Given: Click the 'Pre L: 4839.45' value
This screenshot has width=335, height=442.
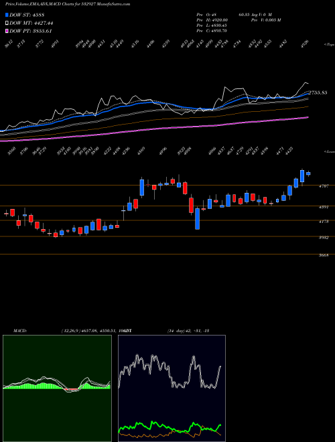Looking at the screenshot, I should coord(212,25).
